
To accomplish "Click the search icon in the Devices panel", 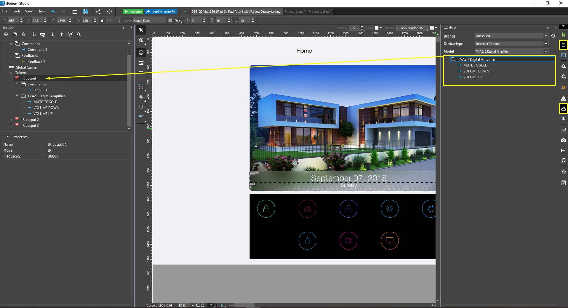I will [79, 34].
